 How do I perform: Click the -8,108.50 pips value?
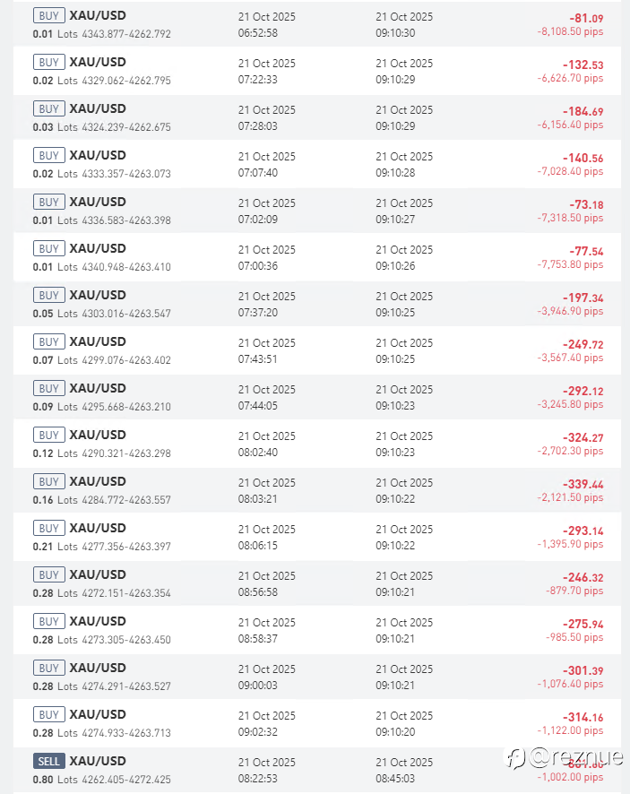tap(571, 31)
